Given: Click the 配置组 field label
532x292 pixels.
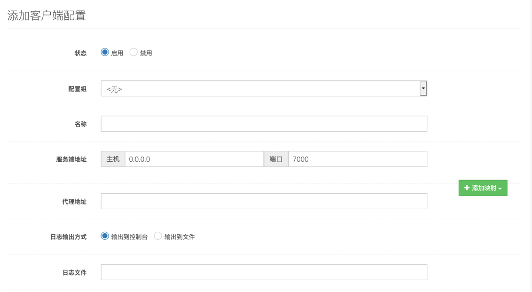Looking at the screenshot, I should (77, 89).
